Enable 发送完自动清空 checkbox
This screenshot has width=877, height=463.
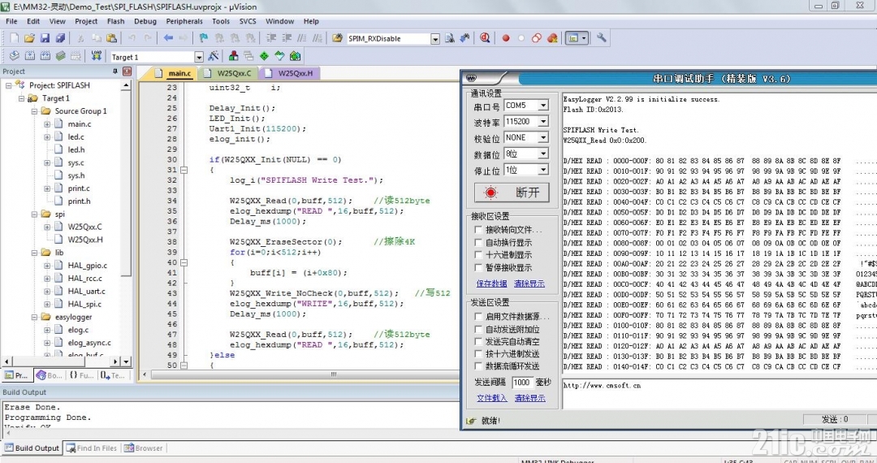tap(478, 342)
